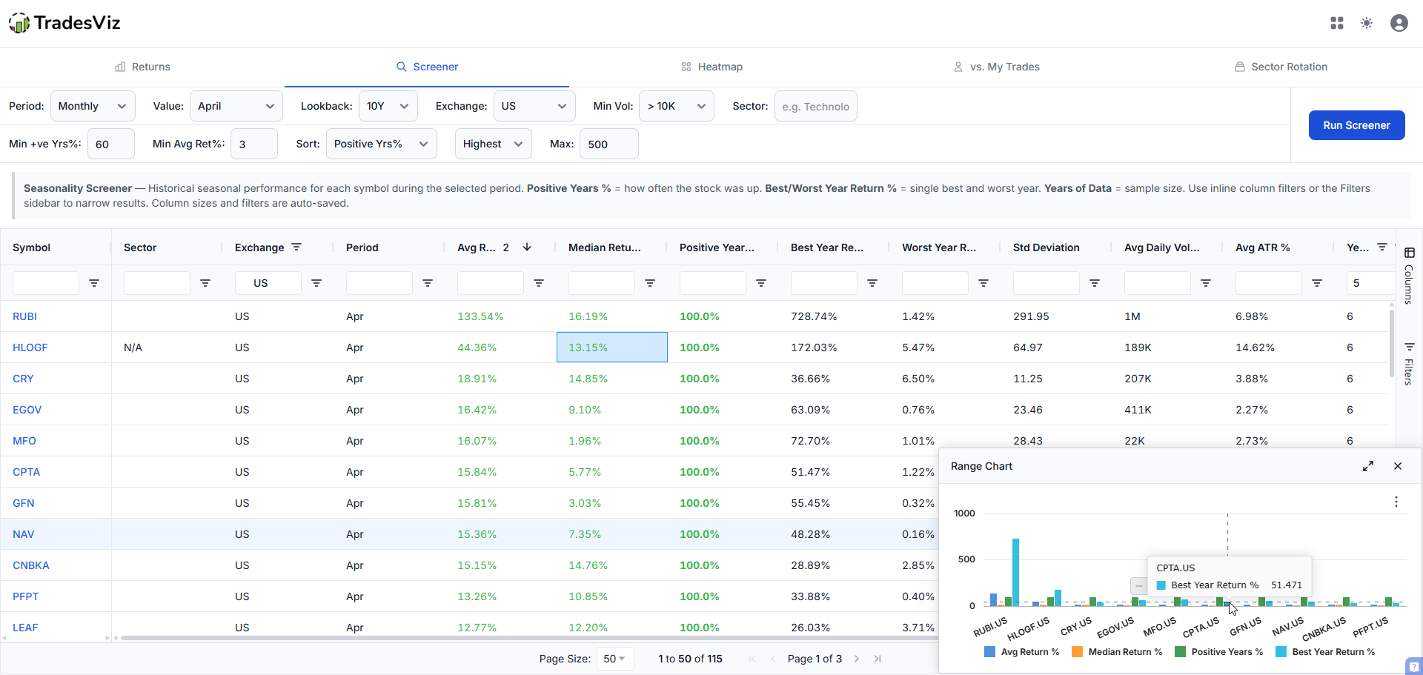Toggle Positive Years % legend series
The width and height of the screenshot is (1423, 675).
(1219, 652)
